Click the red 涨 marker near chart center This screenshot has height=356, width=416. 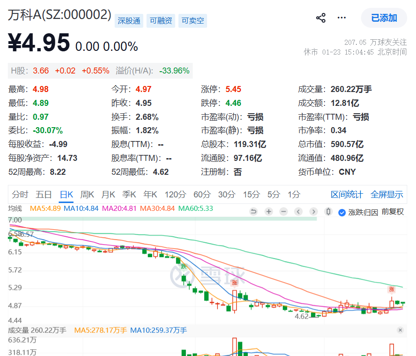(x=234, y=283)
